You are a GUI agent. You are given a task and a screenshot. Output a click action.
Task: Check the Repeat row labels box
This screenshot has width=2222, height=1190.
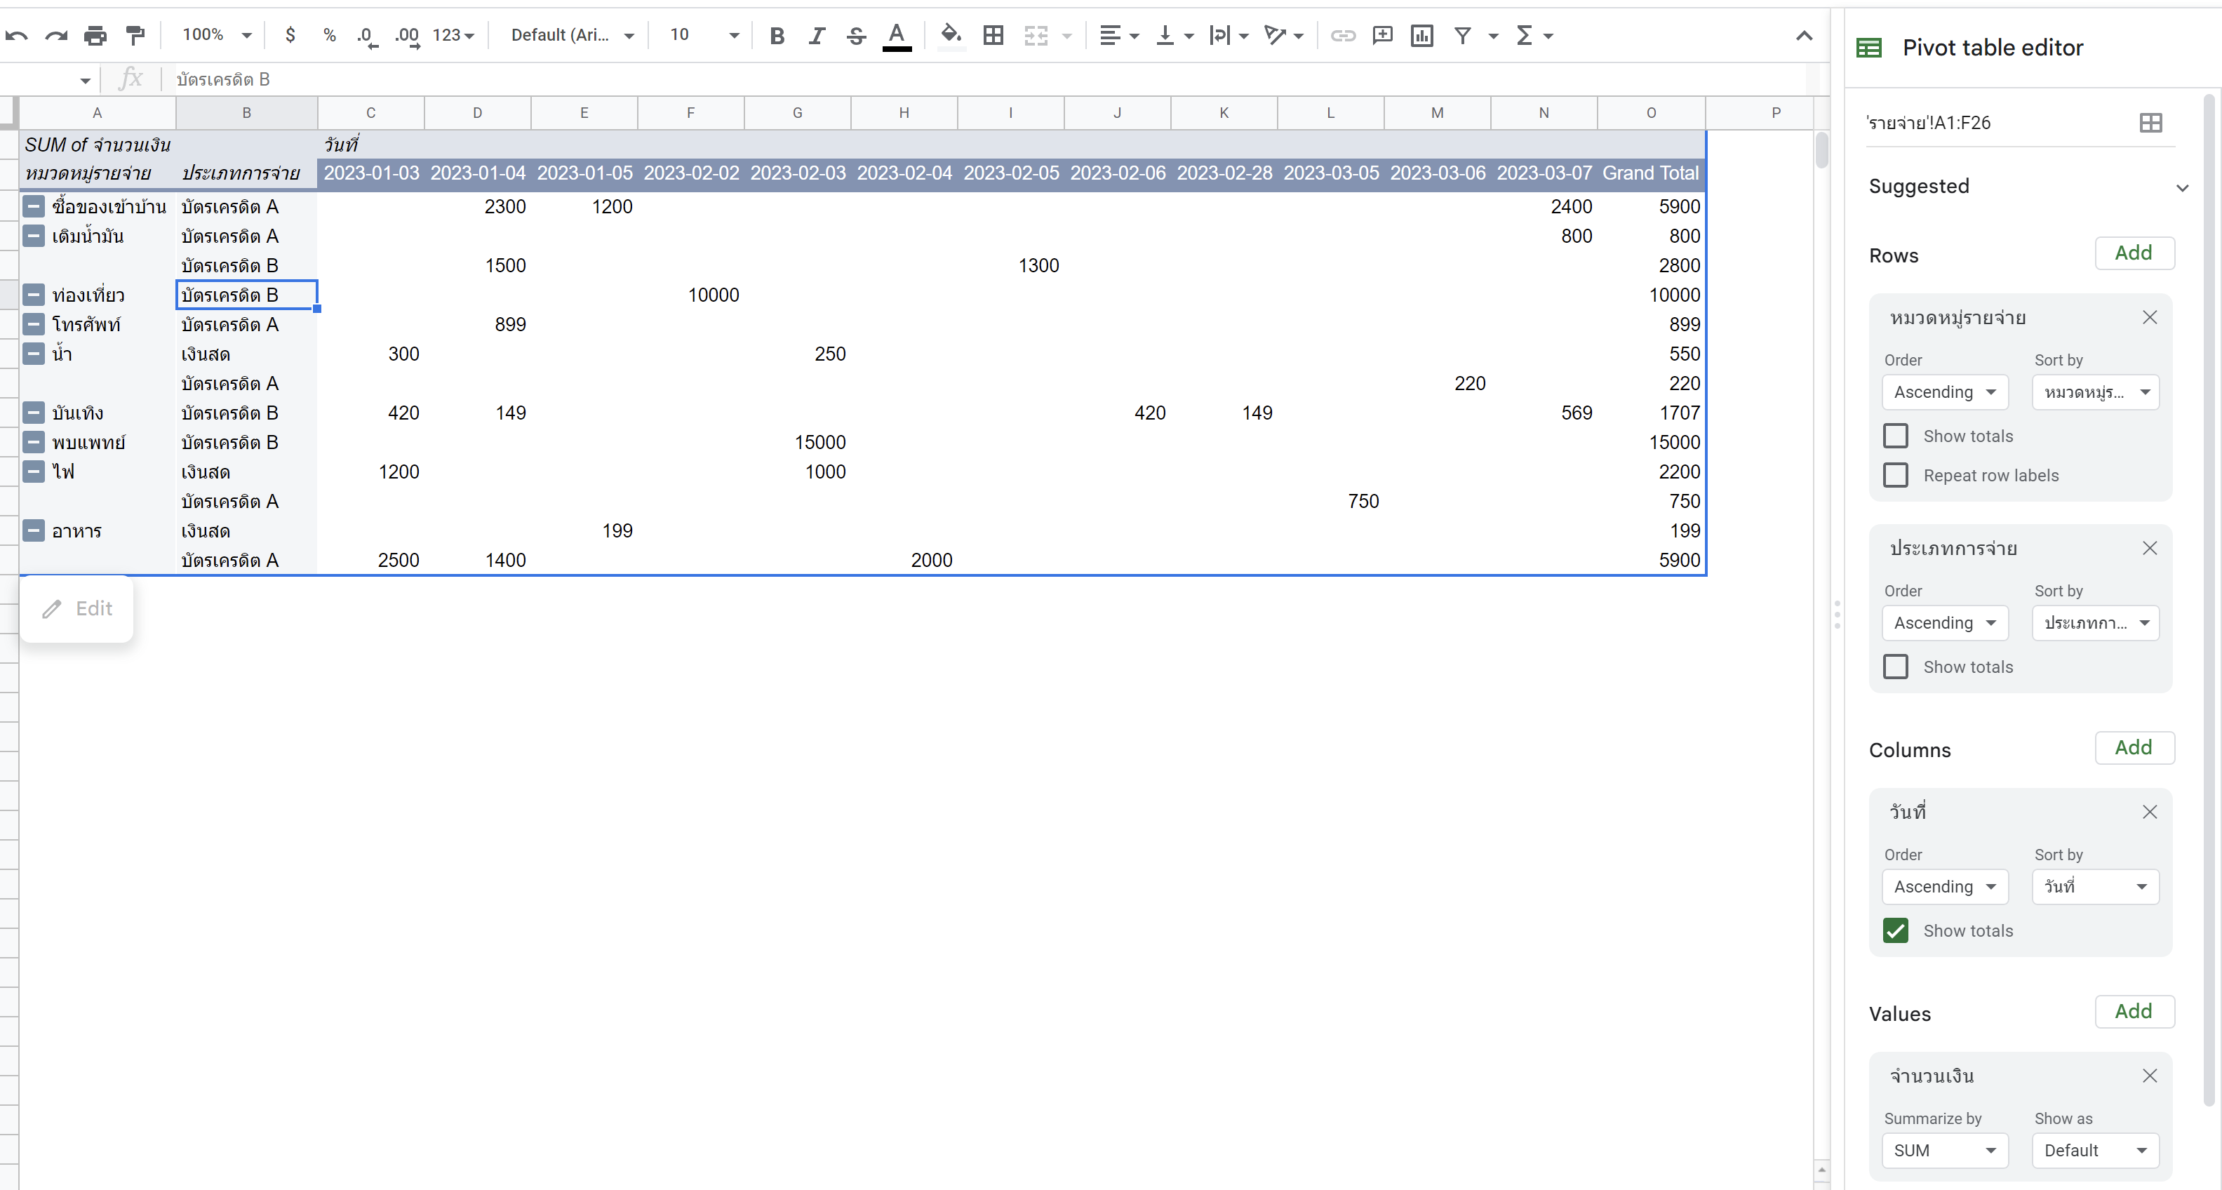click(1895, 475)
